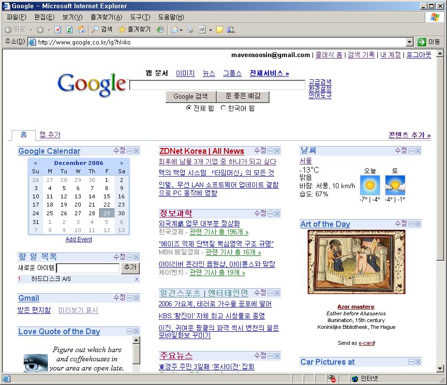Click the yellow Discuss note icon
The width and height of the screenshot is (447, 385).
tap(220, 30)
